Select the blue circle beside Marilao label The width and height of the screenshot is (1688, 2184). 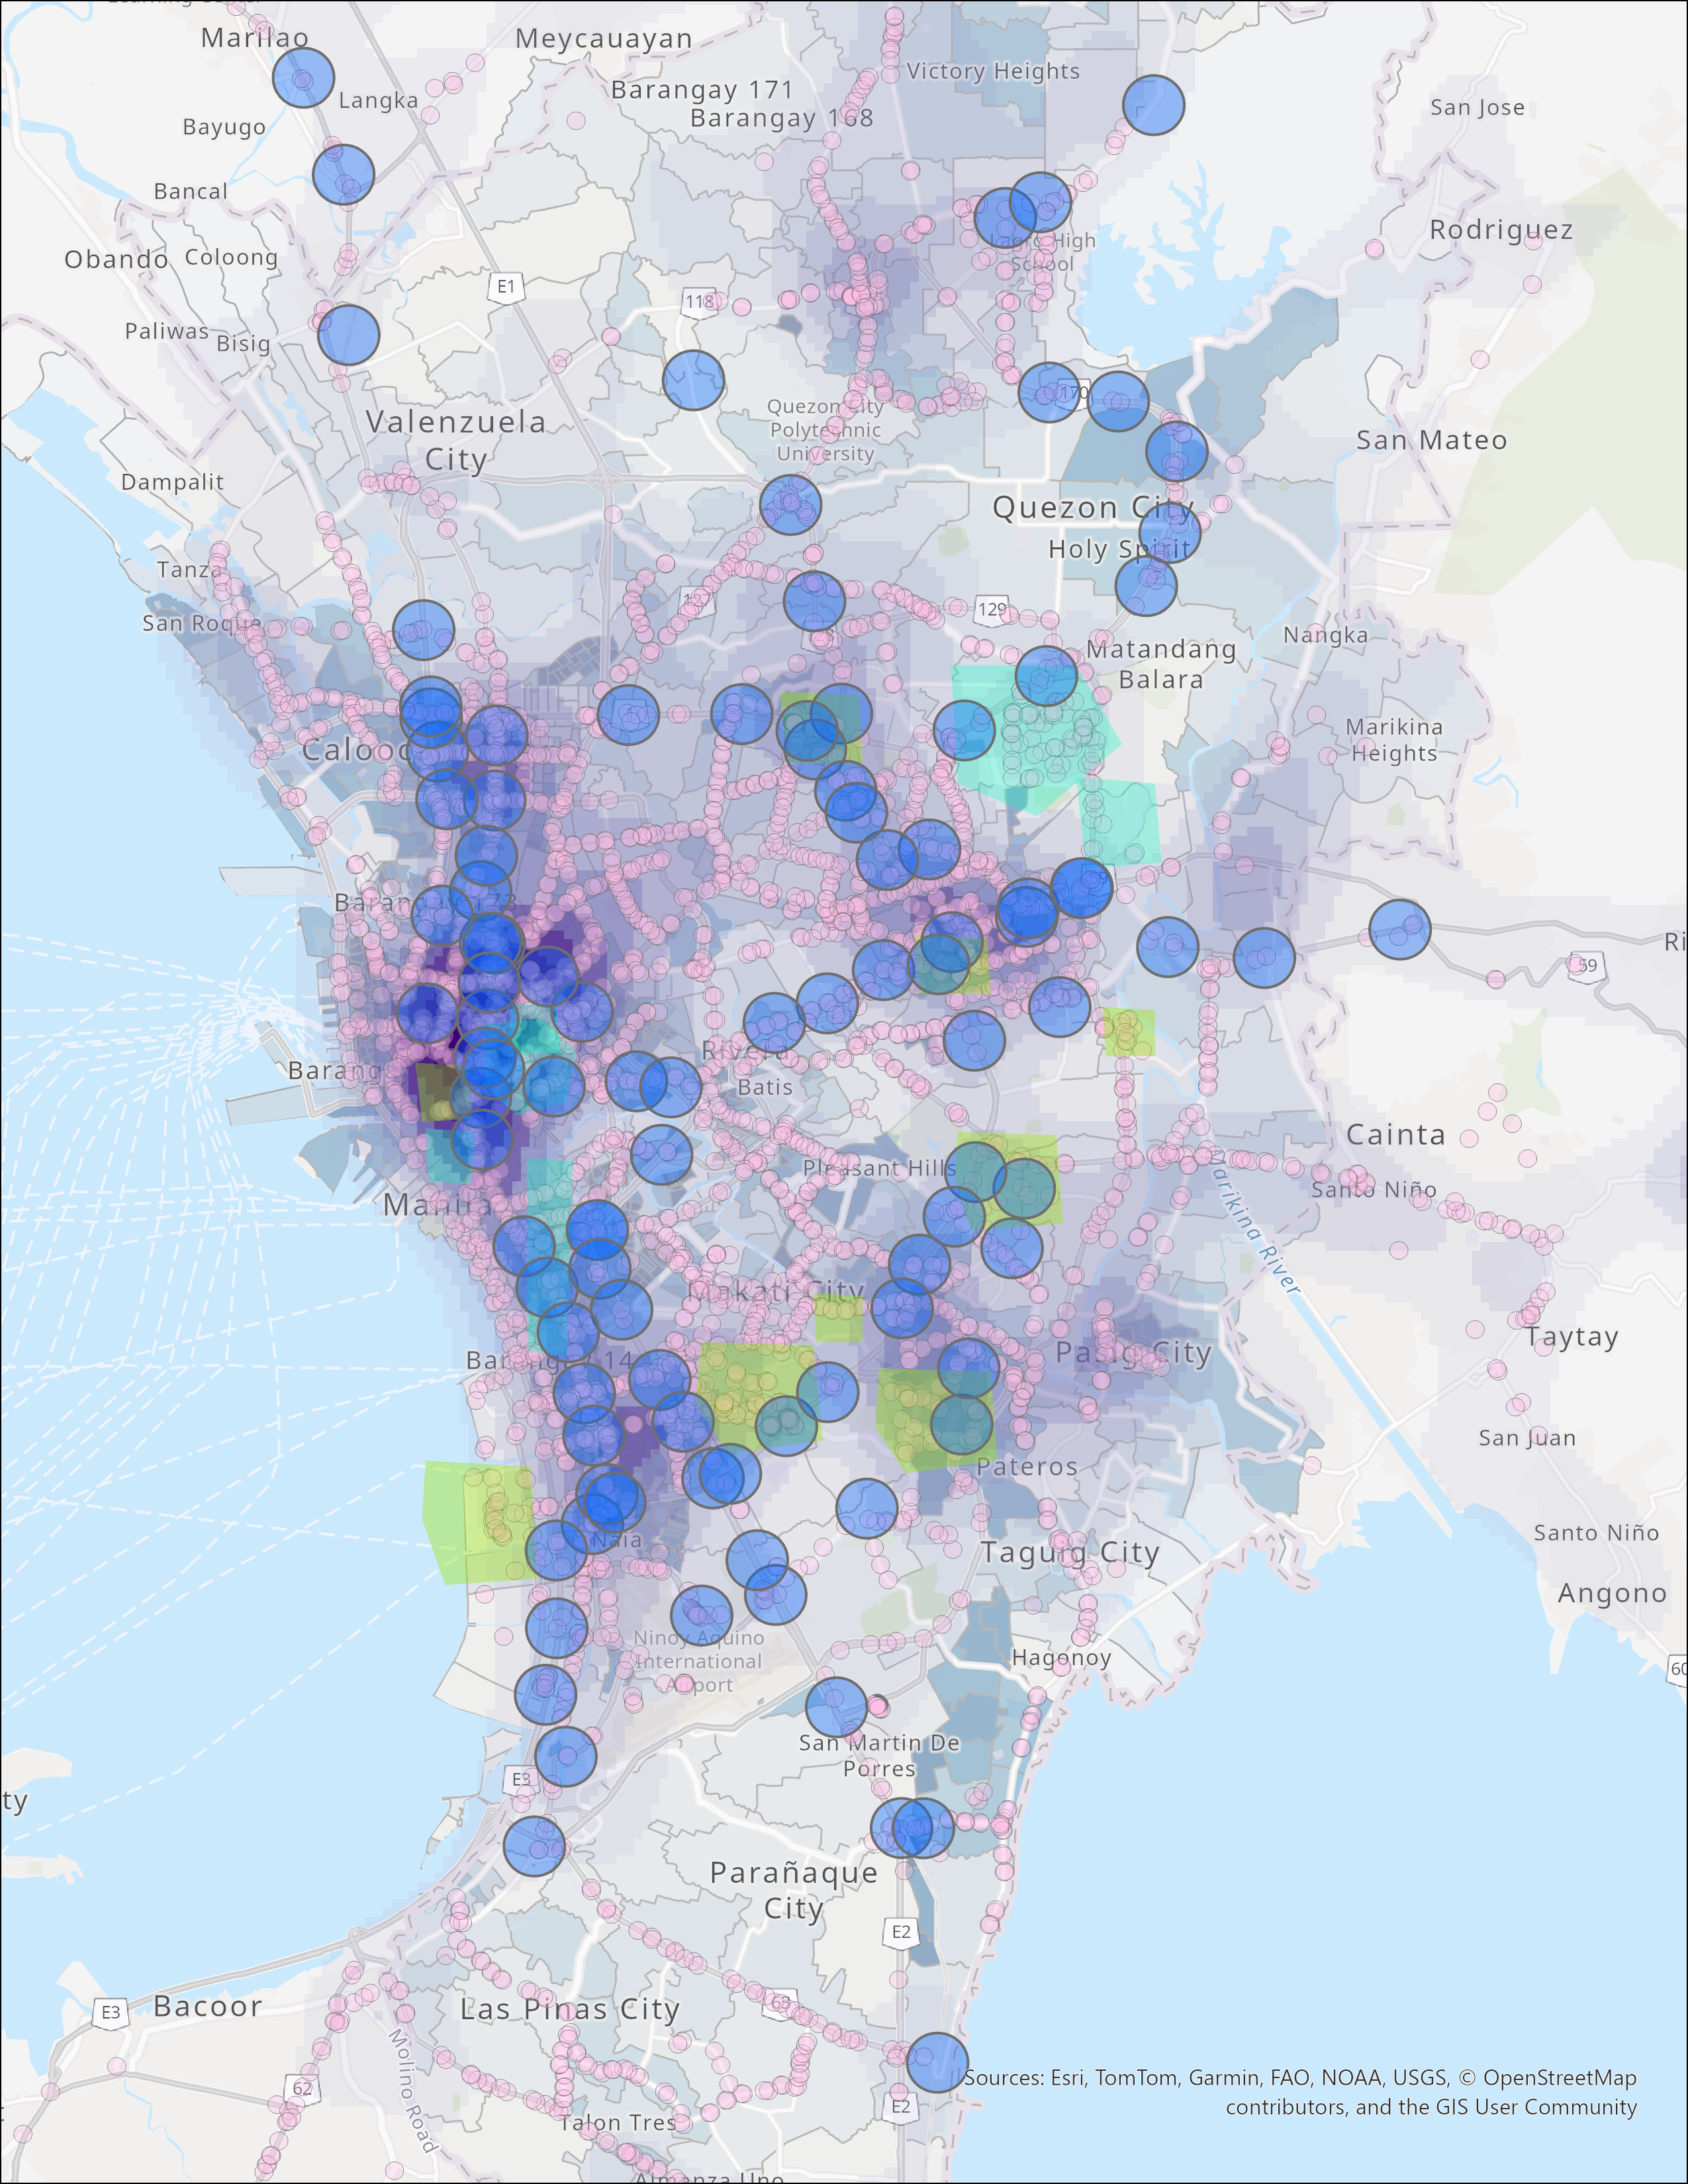coord(303,77)
